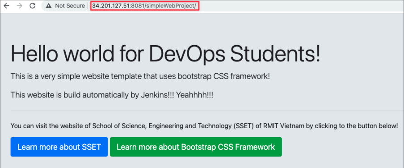Open the Not Secure warning indicator
Viewport: 404px width, 168px height.
click(x=65, y=6)
